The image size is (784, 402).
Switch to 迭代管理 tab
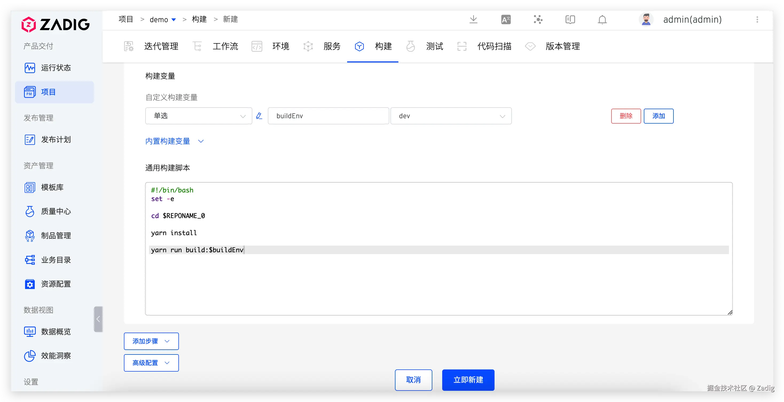point(151,46)
